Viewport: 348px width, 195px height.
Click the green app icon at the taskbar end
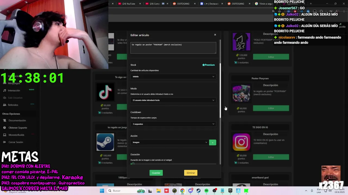(246, 191)
